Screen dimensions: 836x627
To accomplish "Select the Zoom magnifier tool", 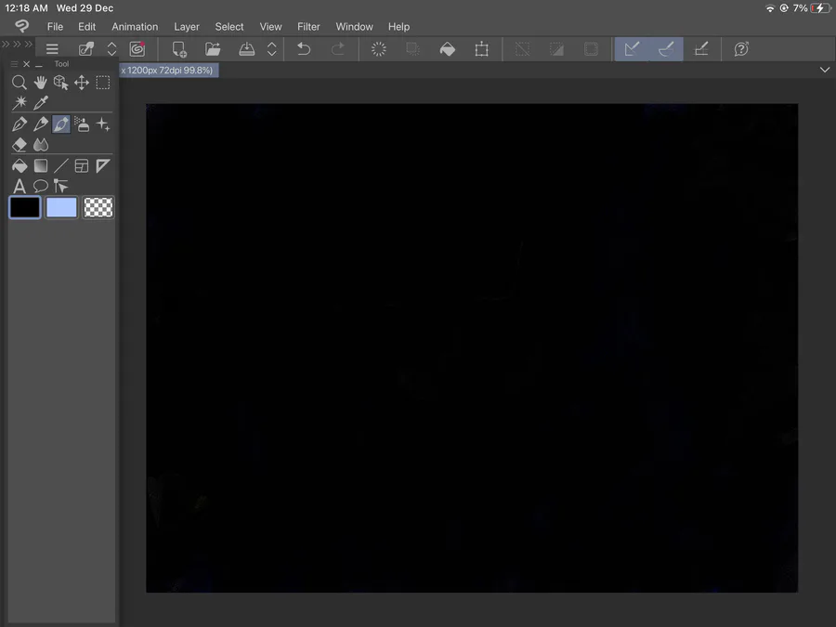I will pos(20,83).
